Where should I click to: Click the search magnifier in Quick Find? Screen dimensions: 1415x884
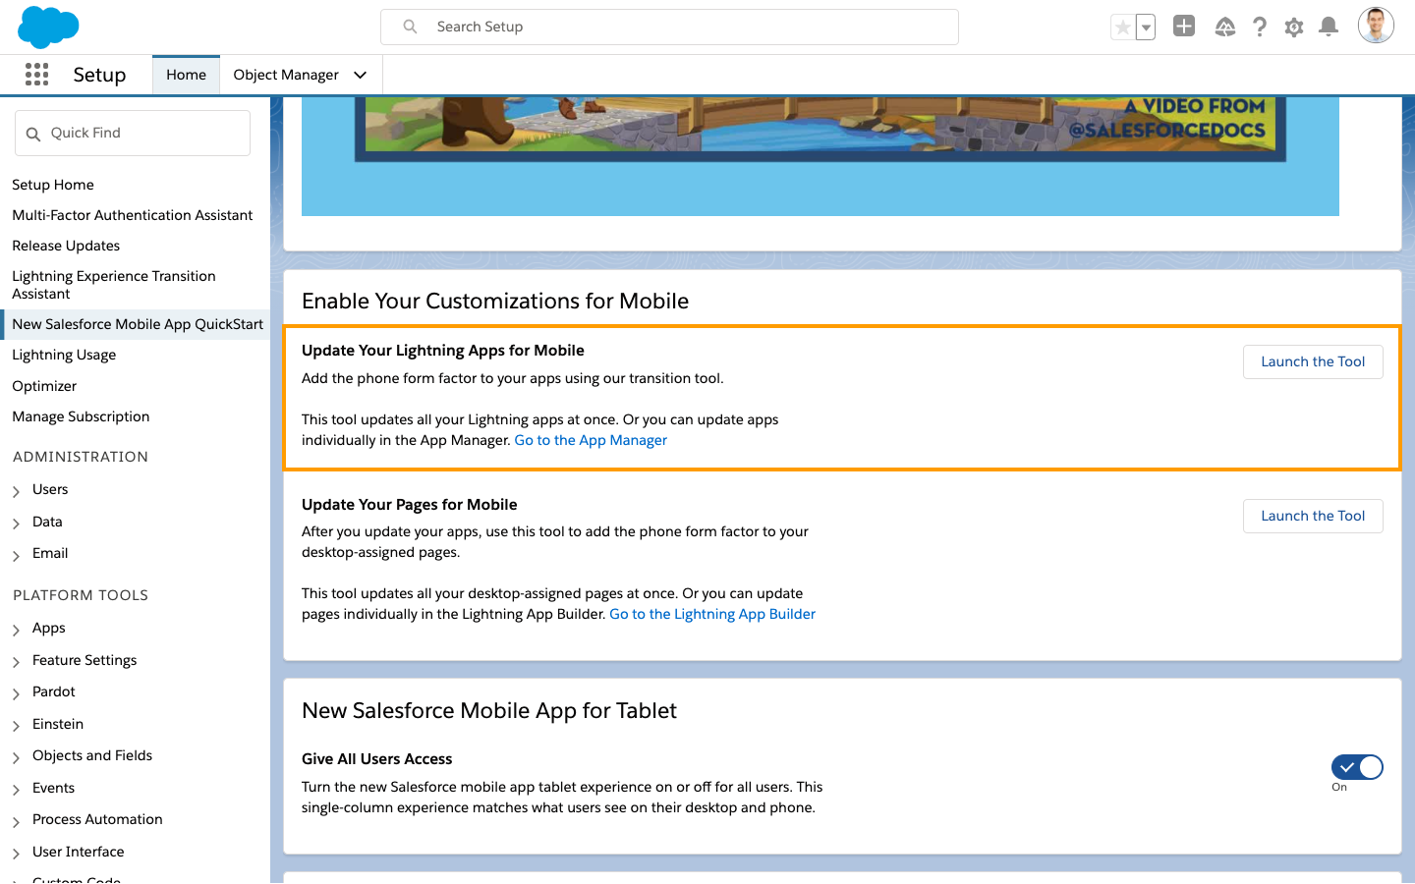tap(33, 132)
